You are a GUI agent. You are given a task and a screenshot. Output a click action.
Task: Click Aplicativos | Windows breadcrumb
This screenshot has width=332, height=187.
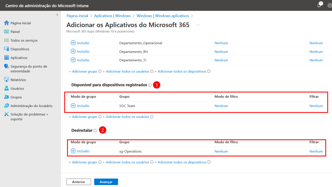pos(112,16)
